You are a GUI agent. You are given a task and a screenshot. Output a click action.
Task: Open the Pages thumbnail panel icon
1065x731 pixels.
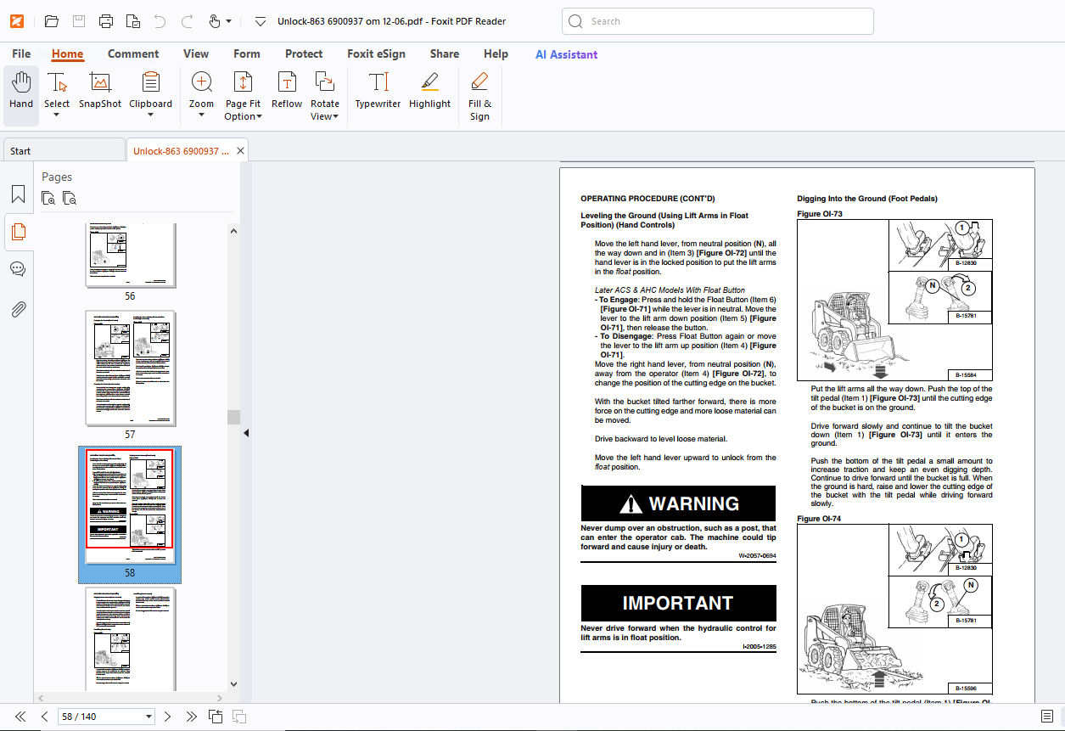click(18, 232)
